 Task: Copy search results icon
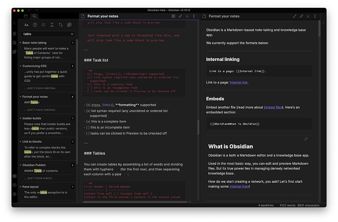[69, 25]
